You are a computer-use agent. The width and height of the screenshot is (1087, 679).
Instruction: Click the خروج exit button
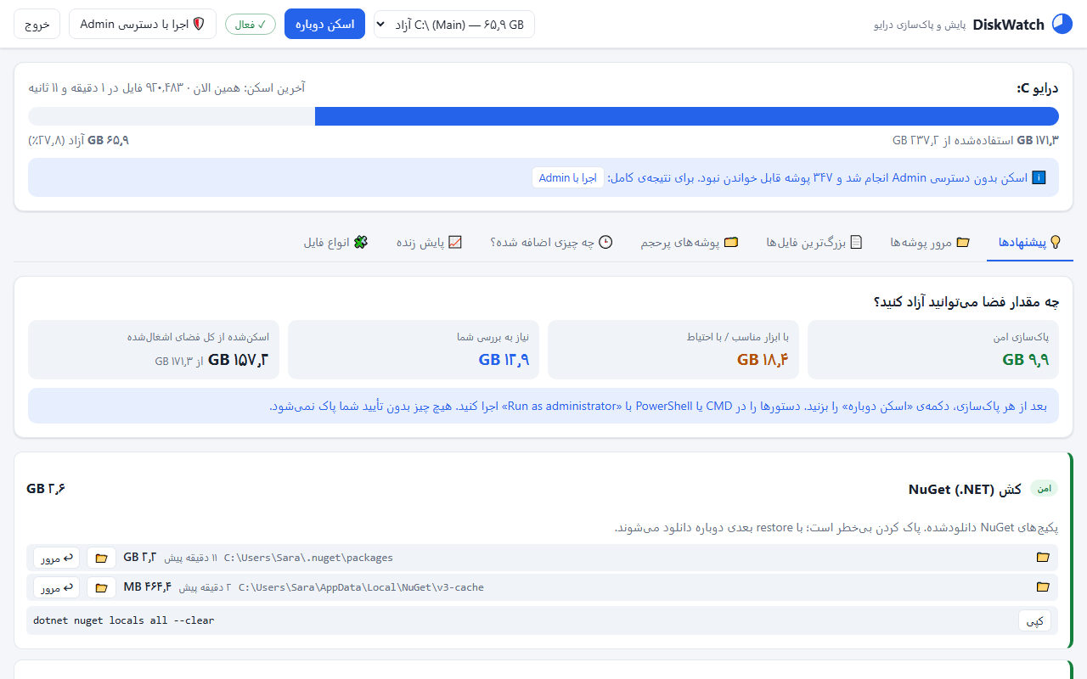pos(37,24)
